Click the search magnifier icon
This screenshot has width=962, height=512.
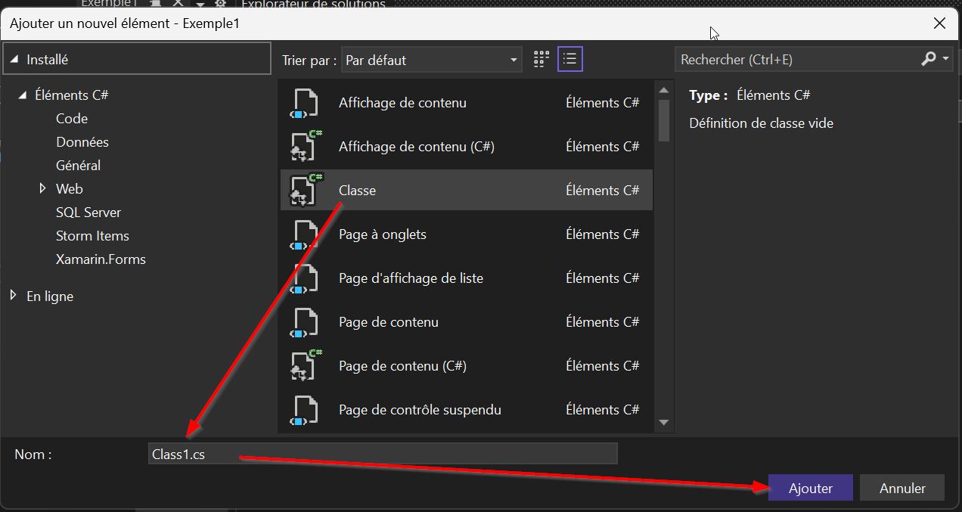click(929, 60)
